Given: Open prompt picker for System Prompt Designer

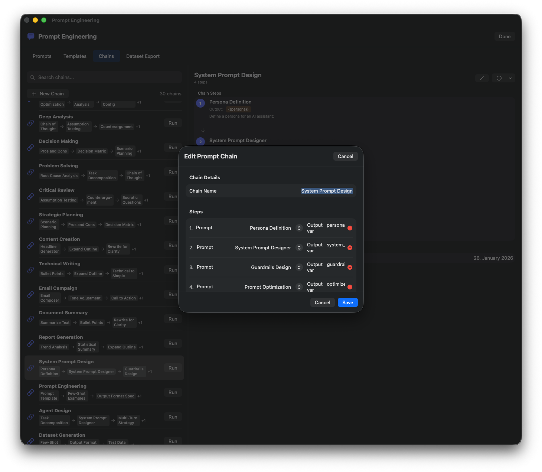Looking at the screenshot, I should pos(299,248).
